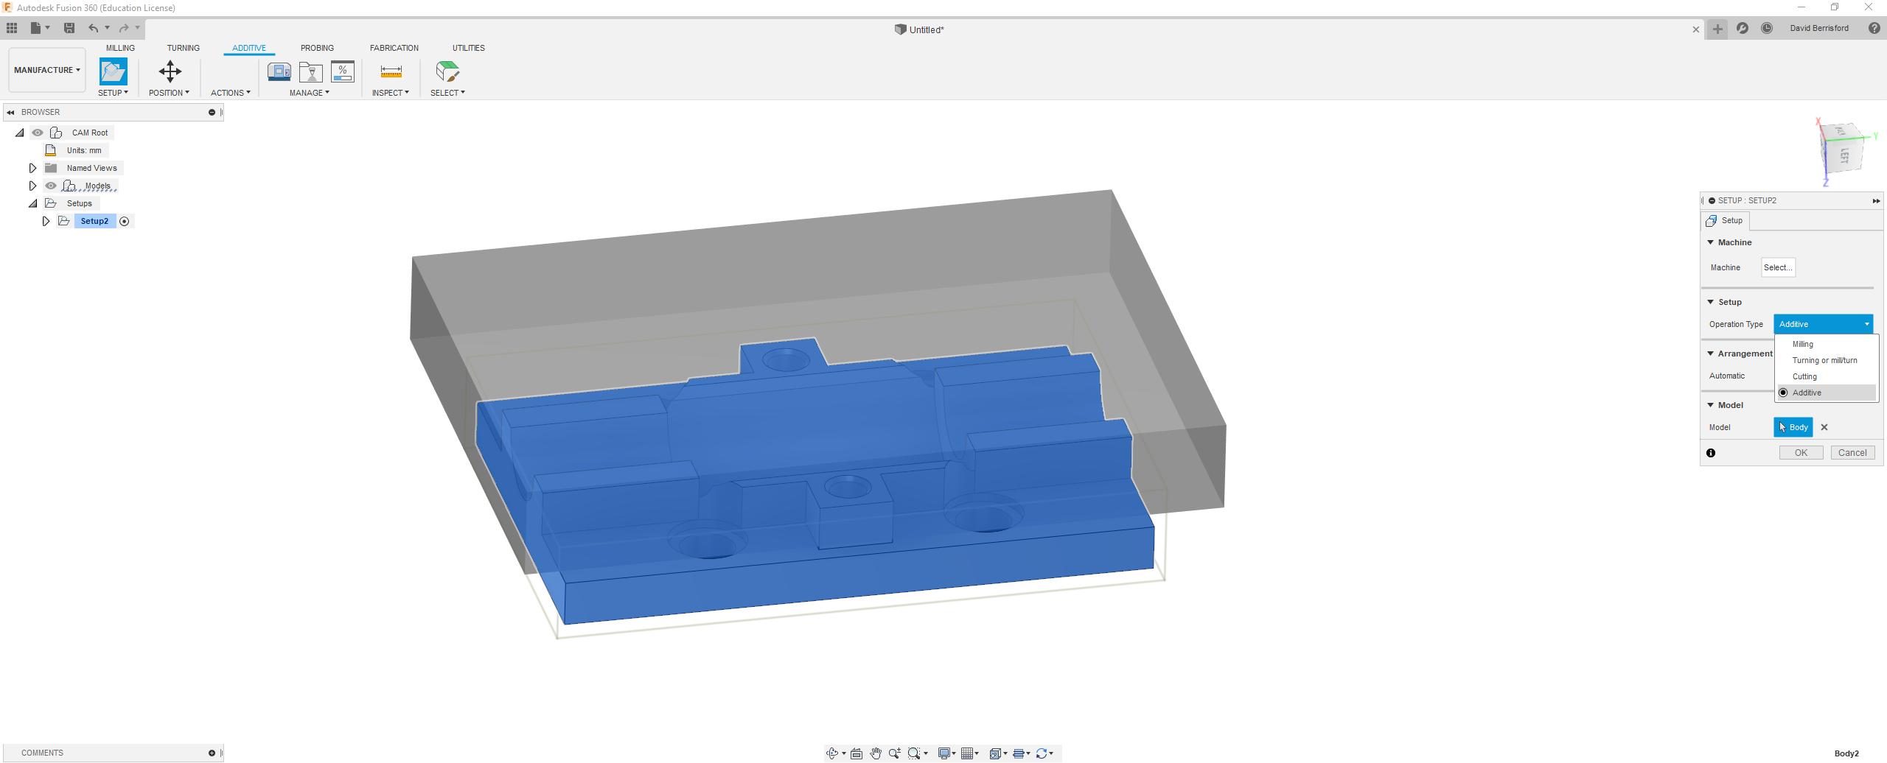Open the Manufacture workspace dropdown
This screenshot has height=763, width=1887.
[x=47, y=70]
